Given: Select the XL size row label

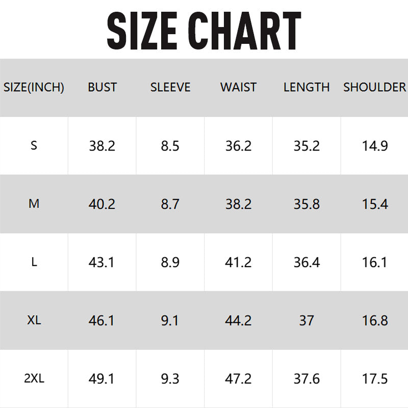Looking at the screenshot, I should 34,320.
